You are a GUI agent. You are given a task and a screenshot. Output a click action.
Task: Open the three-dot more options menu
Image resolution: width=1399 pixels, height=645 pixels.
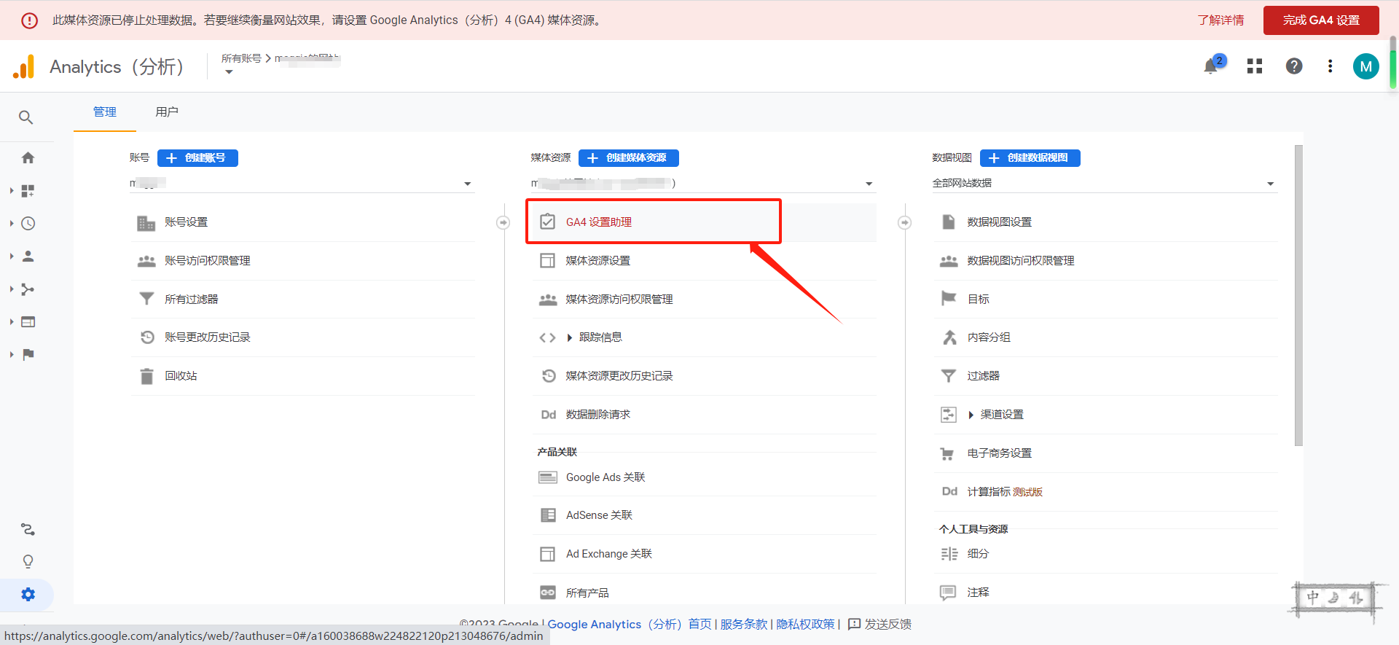click(1331, 66)
